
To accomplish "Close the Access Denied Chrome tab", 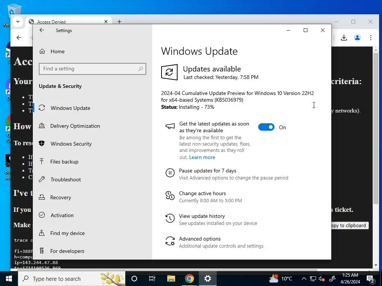I will coord(106,22).
